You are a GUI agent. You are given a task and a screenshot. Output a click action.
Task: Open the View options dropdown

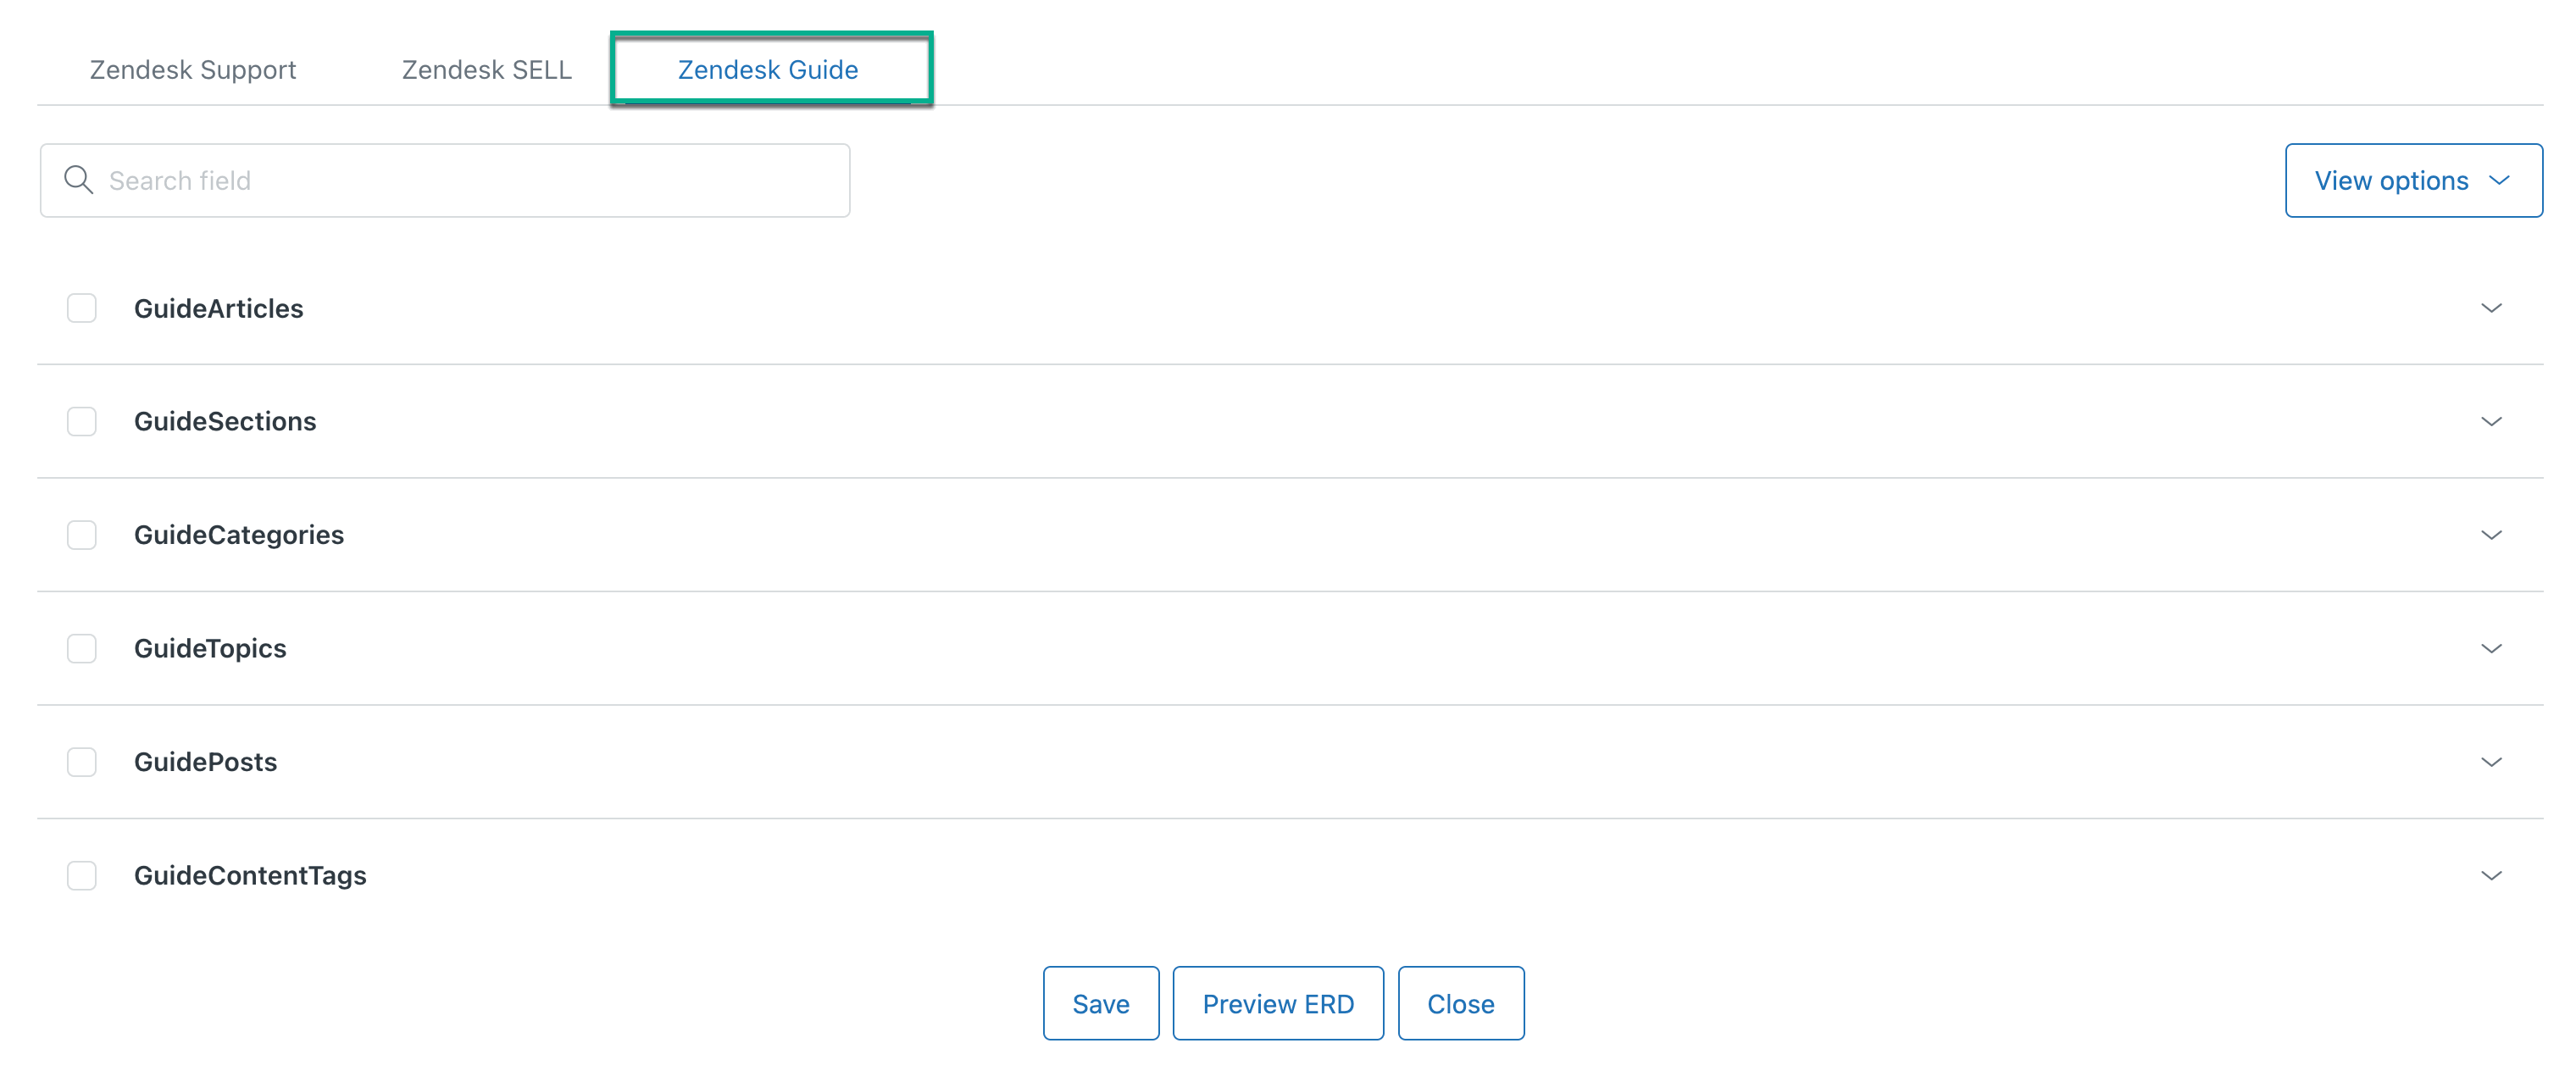pyautogui.click(x=2413, y=180)
